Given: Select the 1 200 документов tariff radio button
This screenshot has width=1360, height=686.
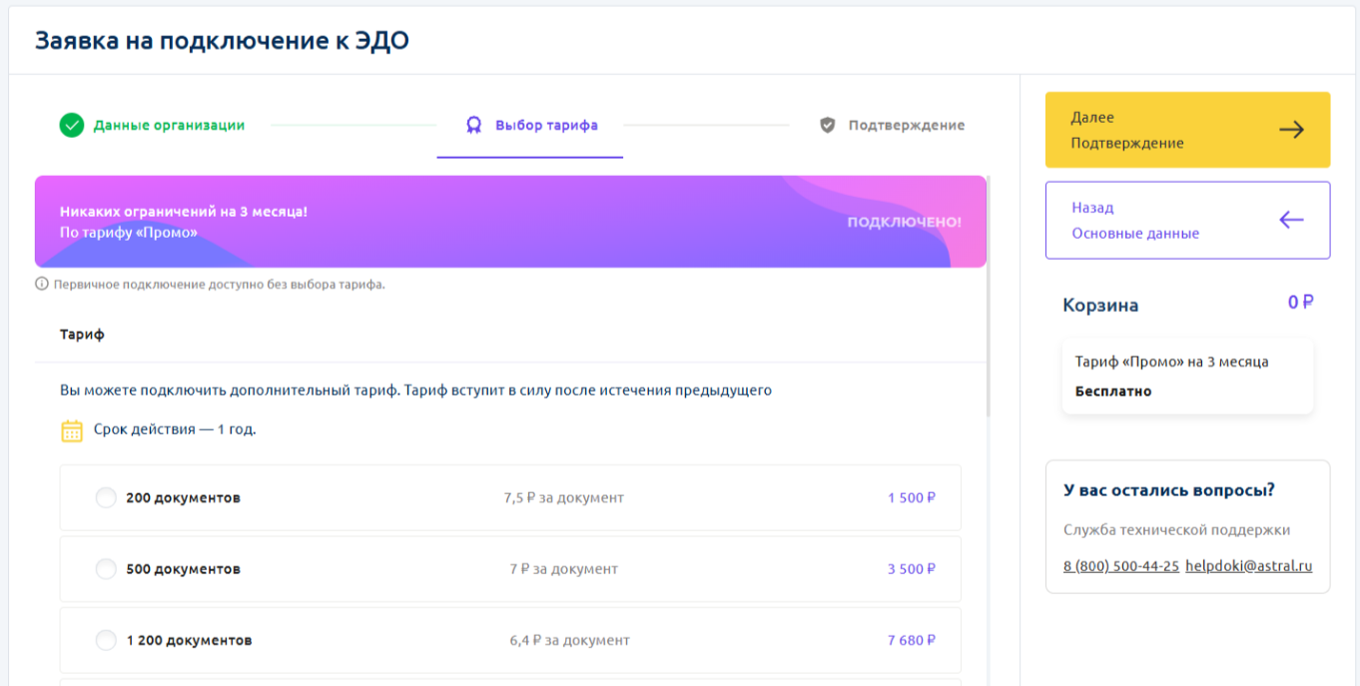Looking at the screenshot, I should [x=106, y=640].
